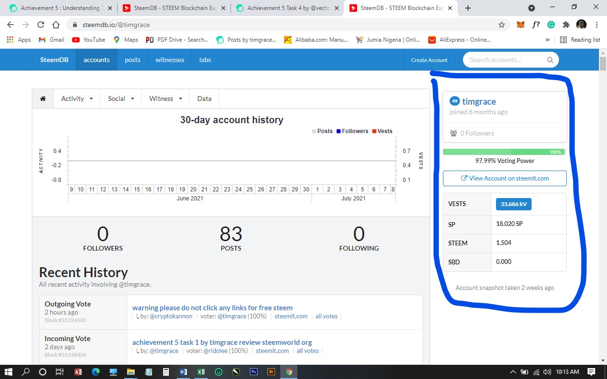Click the 98% Voting Power progress bar
This screenshot has height=379, width=607.
pos(504,151)
